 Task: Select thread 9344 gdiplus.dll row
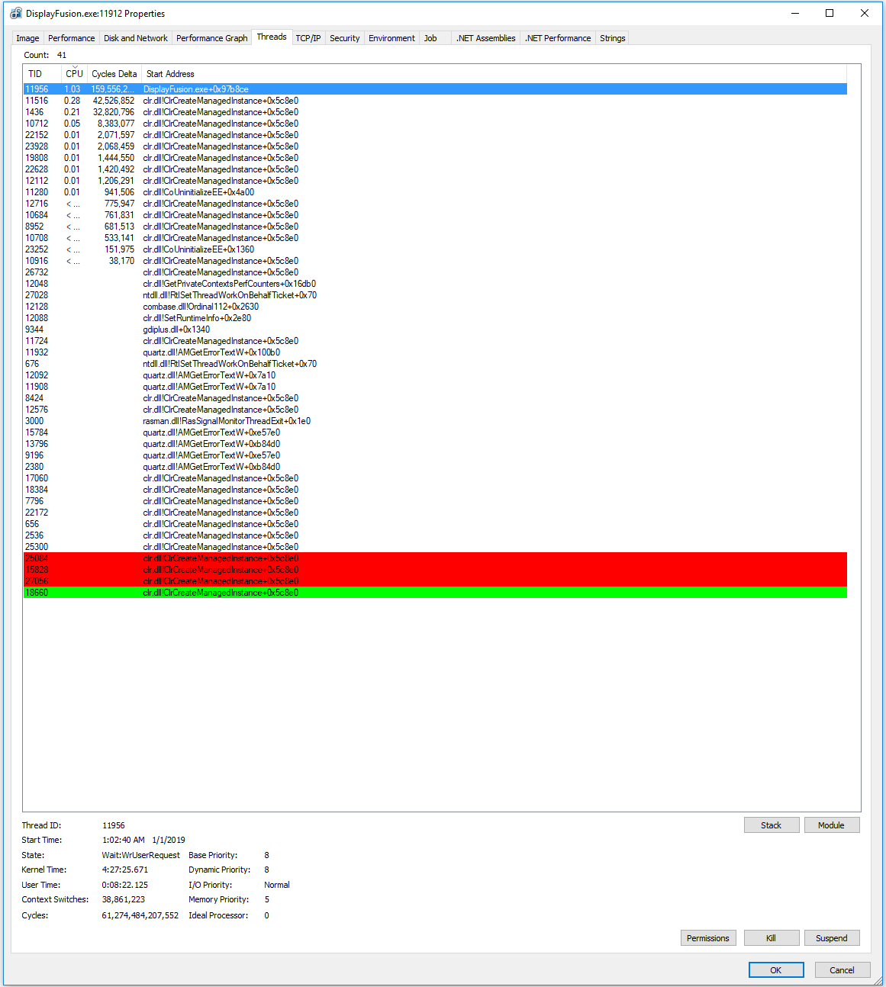176,330
